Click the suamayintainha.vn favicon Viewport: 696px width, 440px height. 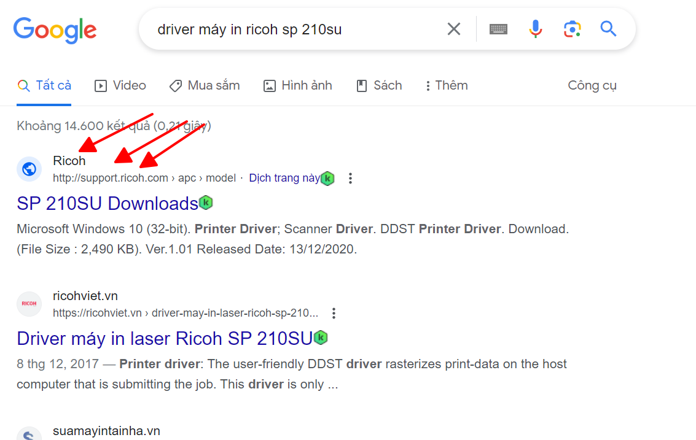click(29, 434)
